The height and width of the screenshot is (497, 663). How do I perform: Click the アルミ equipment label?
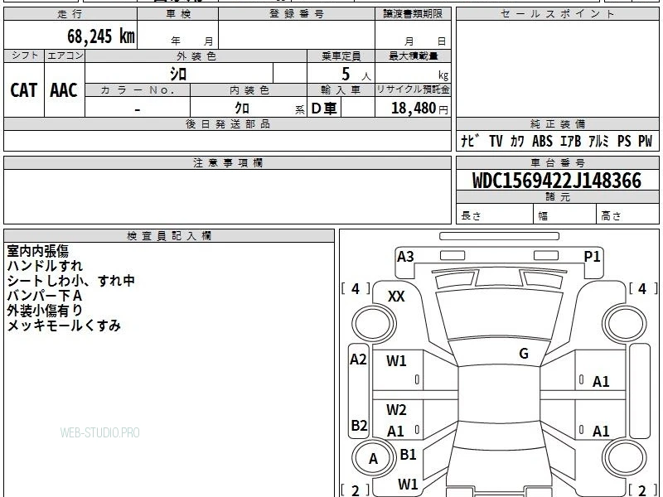[598, 141]
